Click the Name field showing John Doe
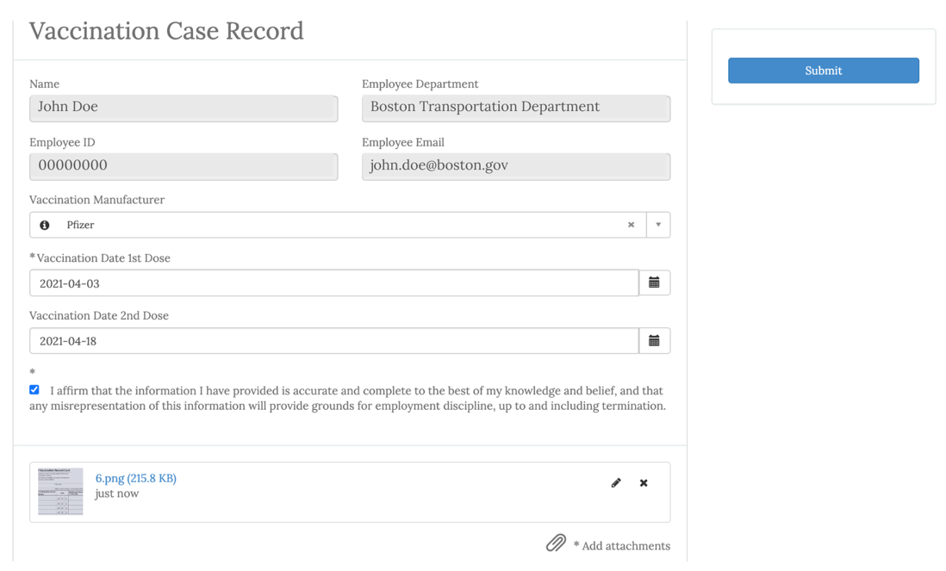The width and height of the screenshot is (946, 571). tap(184, 108)
